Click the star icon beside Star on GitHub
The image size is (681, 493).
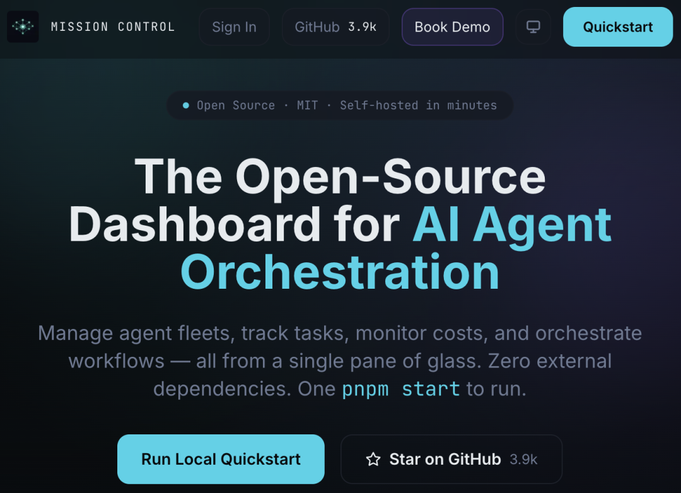[x=373, y=459]
